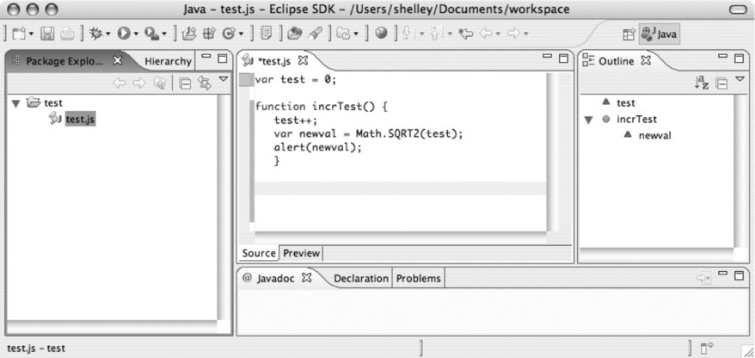
Task: Click the green Run button icon
Action: click(x=124, y=34)
